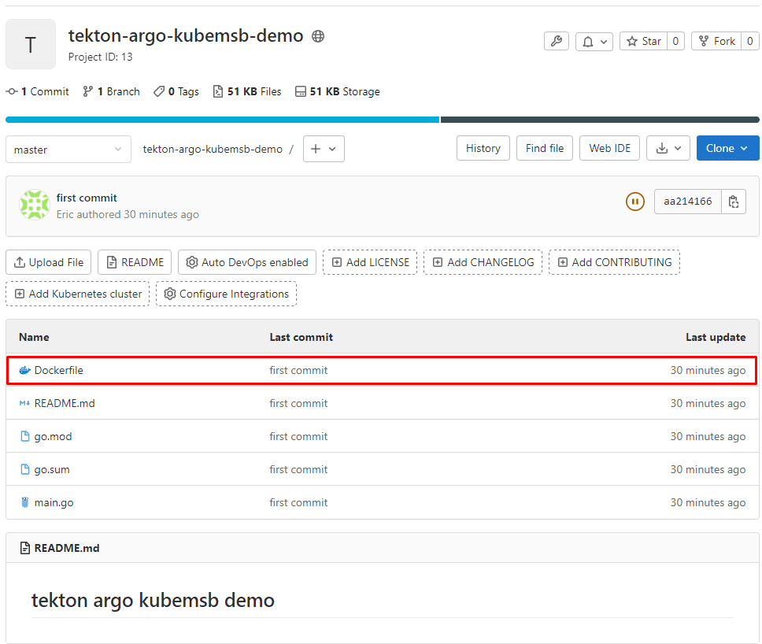The image size is (762, 644).
Task: Click the Project ID: 13 text
Action: pos(100,57)
